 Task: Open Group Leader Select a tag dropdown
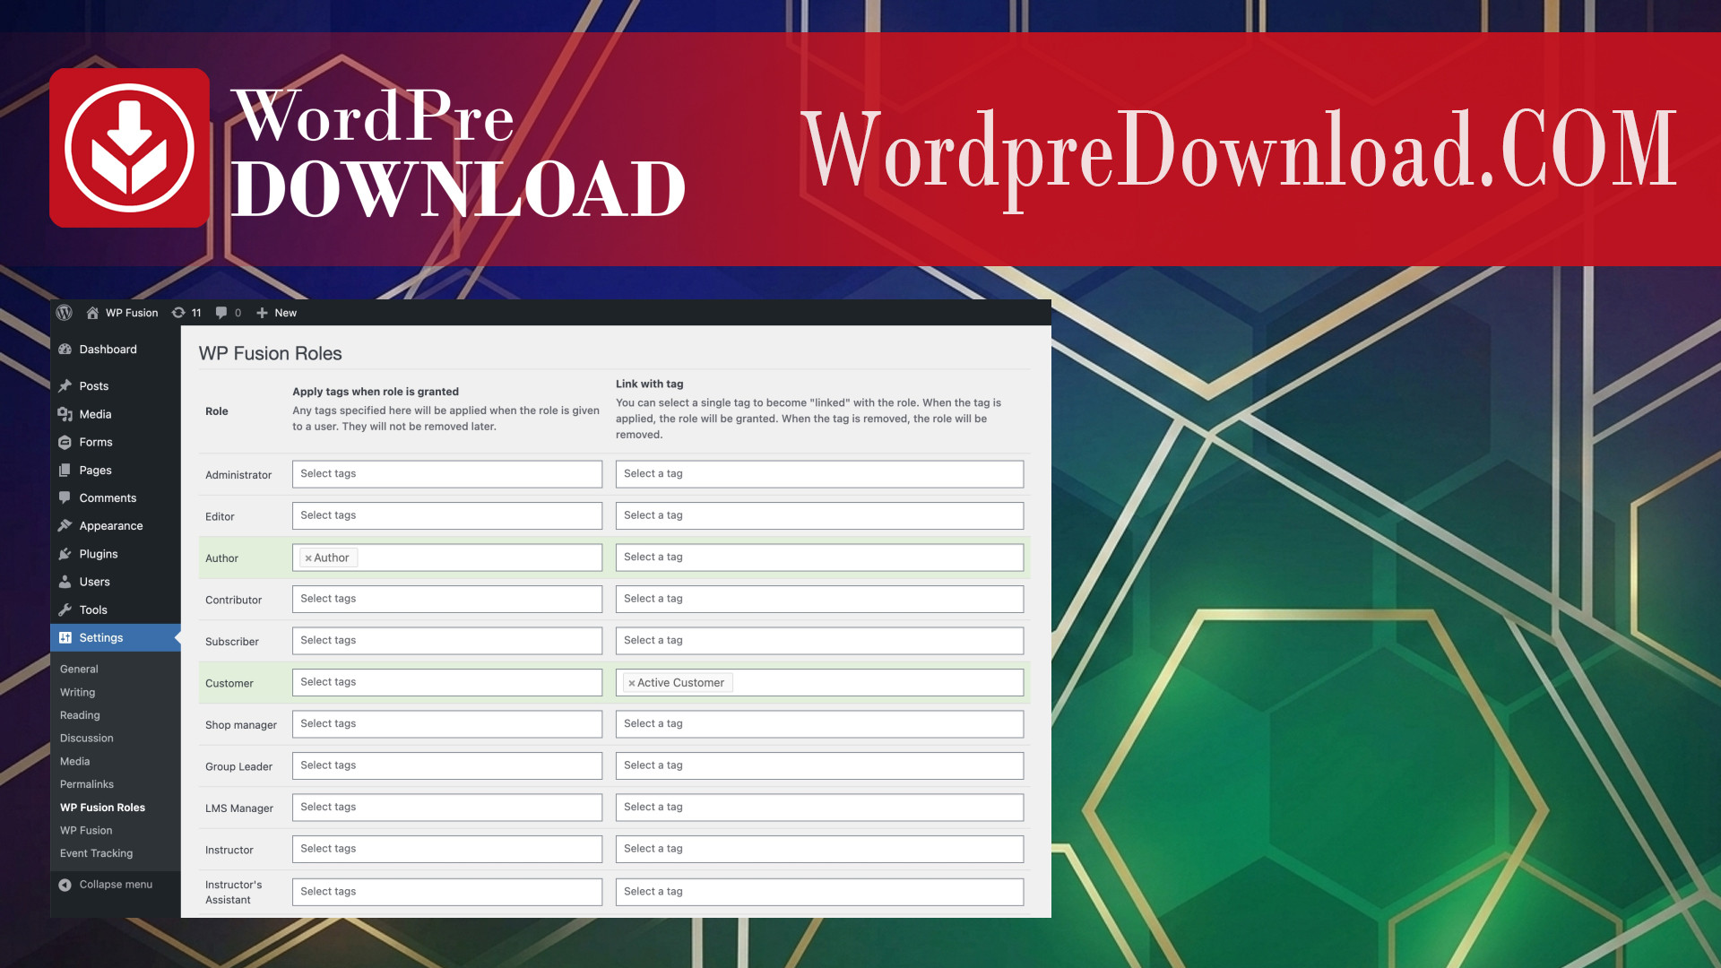pyautogui.click(x=819, y=765)
